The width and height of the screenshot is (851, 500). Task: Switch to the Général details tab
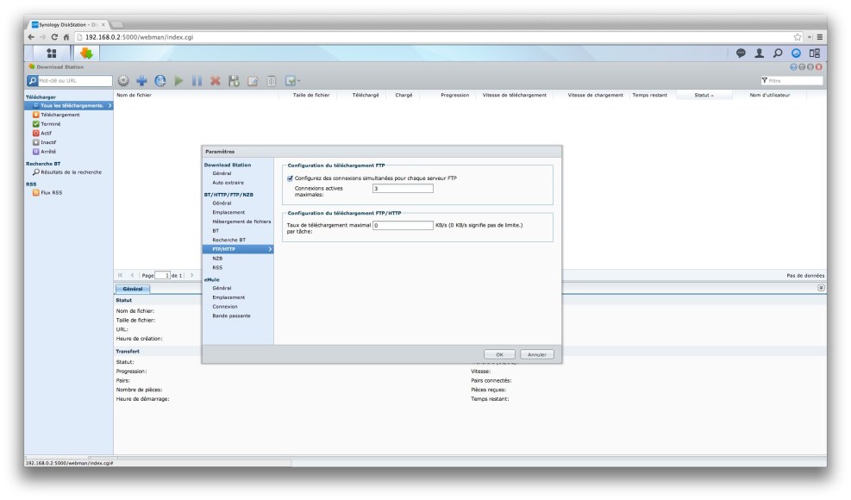point(133,289)
